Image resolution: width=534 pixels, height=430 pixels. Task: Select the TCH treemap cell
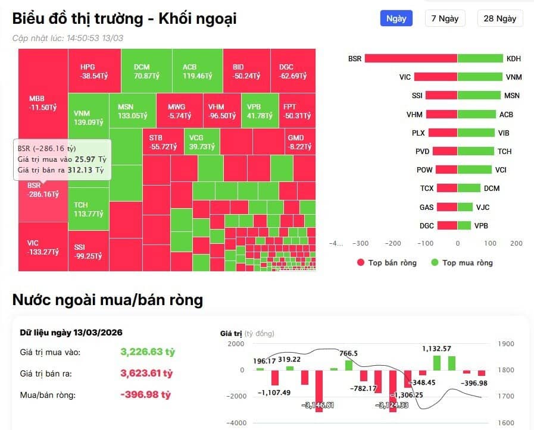[x=88, y=209]
